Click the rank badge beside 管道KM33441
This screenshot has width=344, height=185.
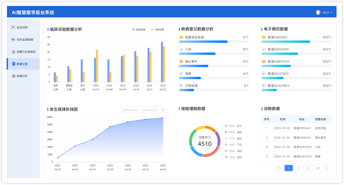tap(263, 37)
